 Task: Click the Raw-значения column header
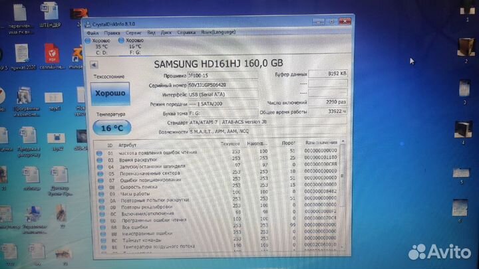pos(321,142)
